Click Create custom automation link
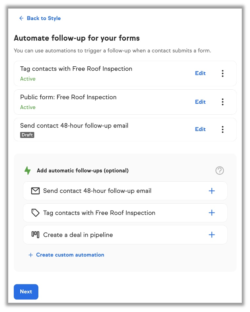Viewport: 250px width, 312px height. click(70, 255)
